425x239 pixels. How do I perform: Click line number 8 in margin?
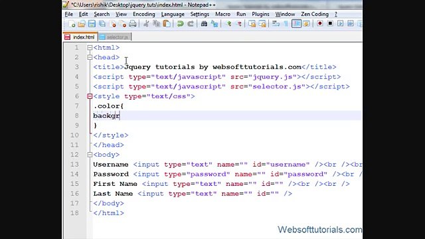point(77,116)
